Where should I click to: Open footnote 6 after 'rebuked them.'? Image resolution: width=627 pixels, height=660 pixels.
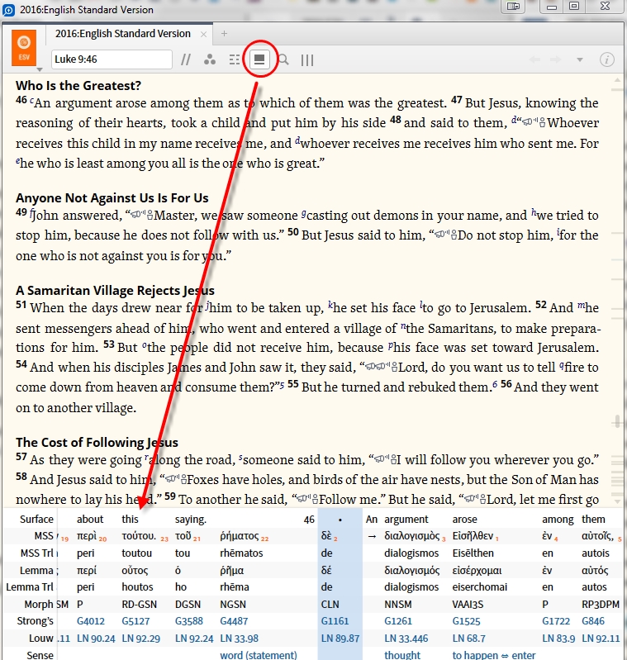tap(495, 384)
